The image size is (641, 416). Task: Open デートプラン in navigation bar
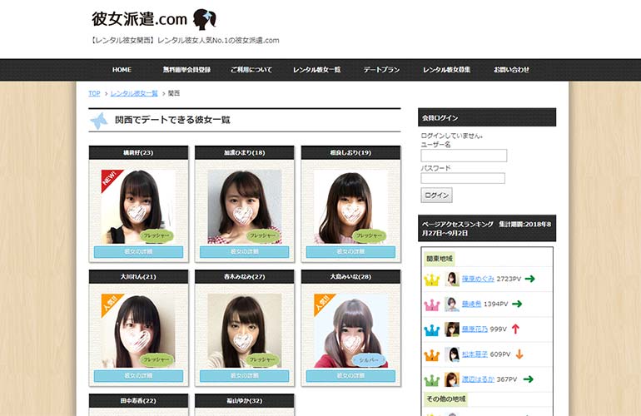pyautogui.click(x=382, y=70)
